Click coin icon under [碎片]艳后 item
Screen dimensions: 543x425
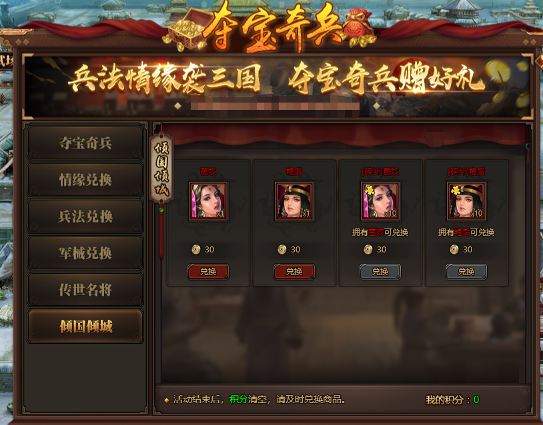pos(454,249)
